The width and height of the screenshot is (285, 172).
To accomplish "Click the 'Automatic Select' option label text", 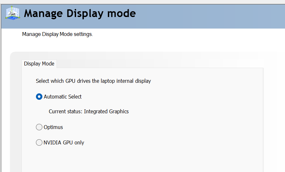I will (x=63, y=97).
